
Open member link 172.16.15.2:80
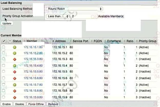click(x=33, y=53)
